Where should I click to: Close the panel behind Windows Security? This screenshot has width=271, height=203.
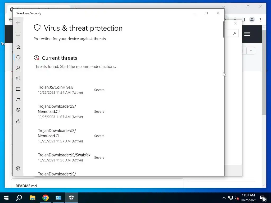tap(236, 24)
